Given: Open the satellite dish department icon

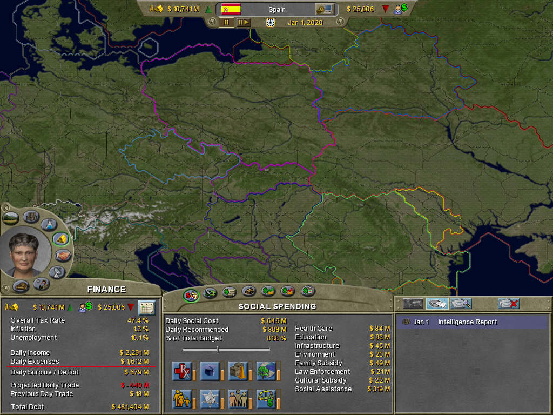Looking at the screenshot, I should click(57, 272).
